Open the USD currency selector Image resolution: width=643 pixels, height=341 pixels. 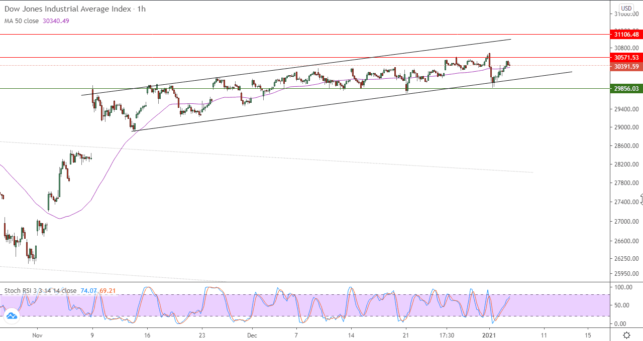pos(626,8)
